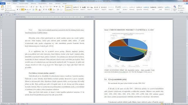
Task: Click the Clear Formatting eraser icon
Action: click(x=41, y=7)
